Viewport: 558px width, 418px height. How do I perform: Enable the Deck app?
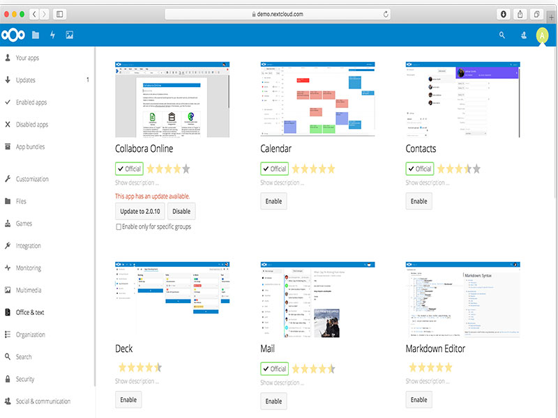point(128,399)
